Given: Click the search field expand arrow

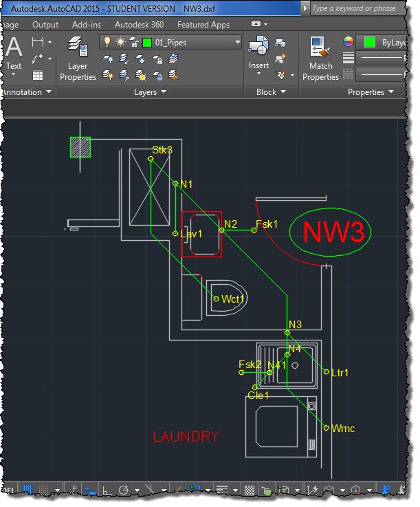Looking at the screenshot, I should [305, 9].
